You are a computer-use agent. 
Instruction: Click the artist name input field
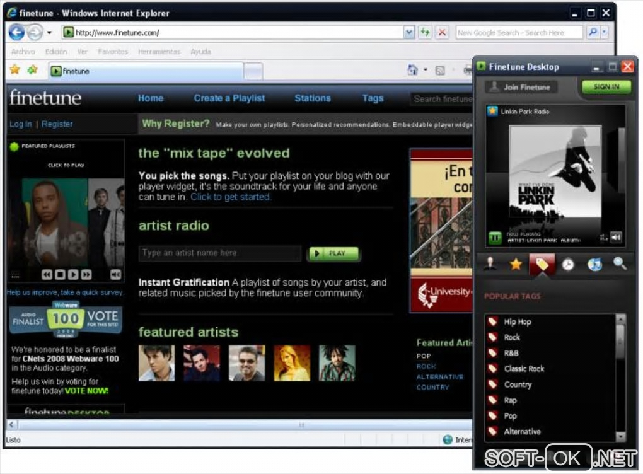tap(220, 253)
